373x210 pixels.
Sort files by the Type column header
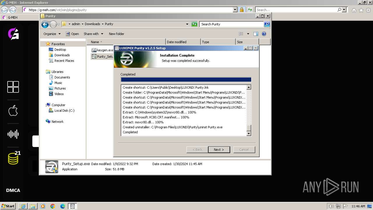click(x=218, y=42)
